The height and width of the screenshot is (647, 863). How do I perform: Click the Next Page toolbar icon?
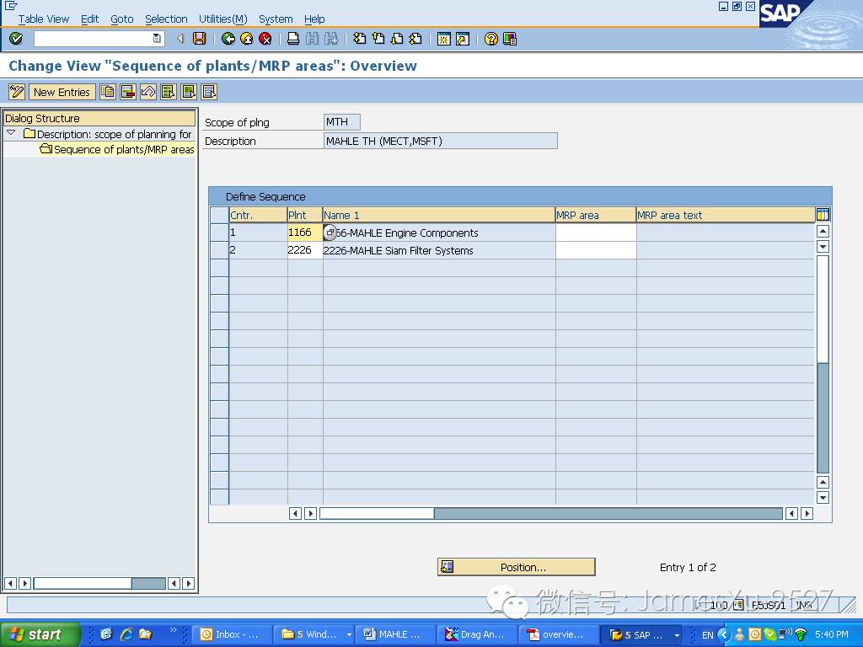click(397, 39)
